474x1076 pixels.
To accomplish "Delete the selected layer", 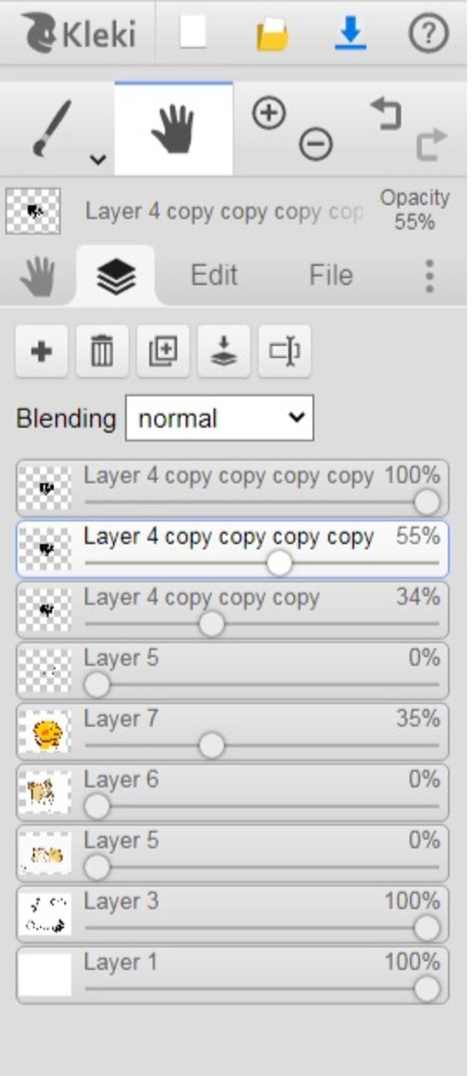I will pyautogui.click(x=102, y=351).
